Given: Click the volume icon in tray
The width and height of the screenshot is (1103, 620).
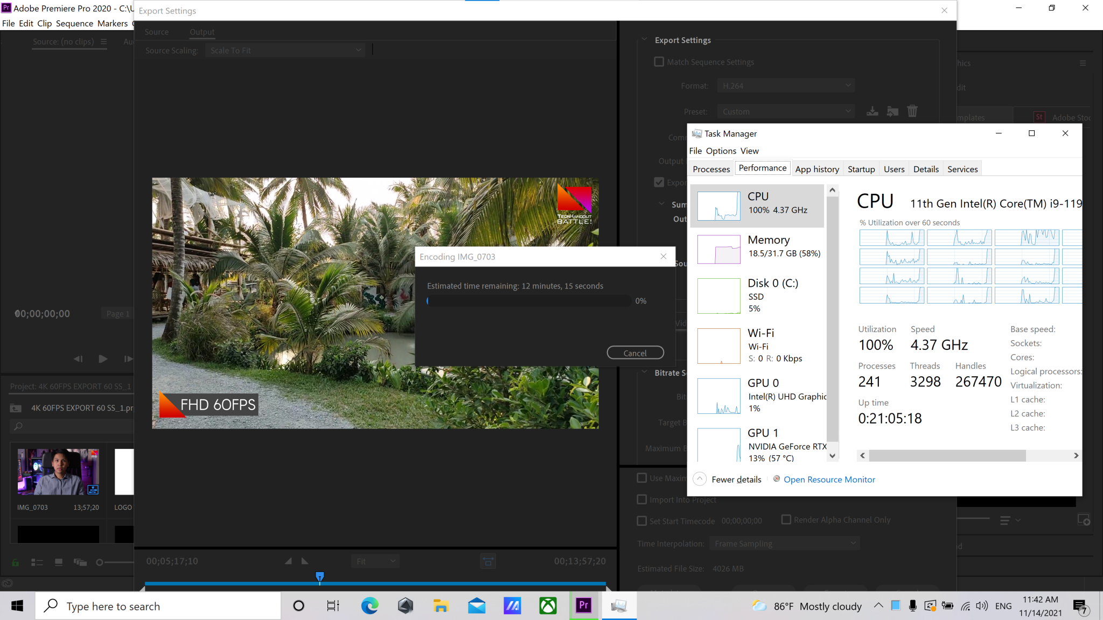Looking at the screenshot, I should pyautogui.click(x=982, y=606).
